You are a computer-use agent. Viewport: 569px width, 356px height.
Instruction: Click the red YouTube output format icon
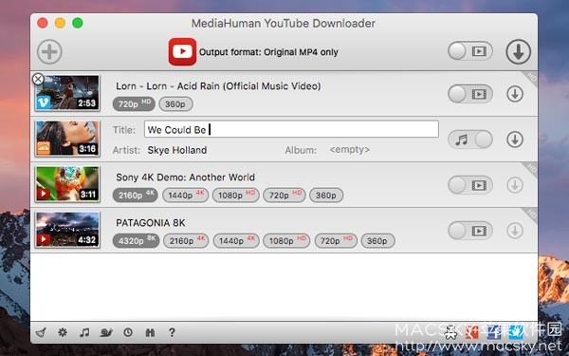pos(182,51)
